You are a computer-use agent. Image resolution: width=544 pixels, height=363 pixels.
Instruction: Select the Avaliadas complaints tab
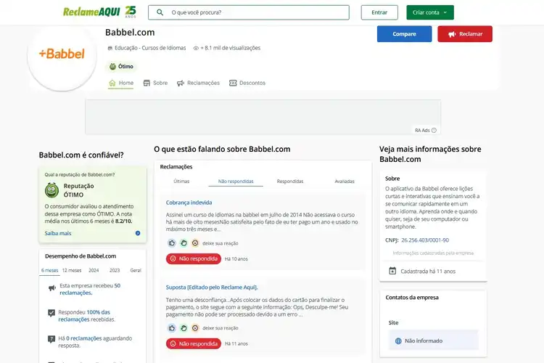click(x=344, y=181)
